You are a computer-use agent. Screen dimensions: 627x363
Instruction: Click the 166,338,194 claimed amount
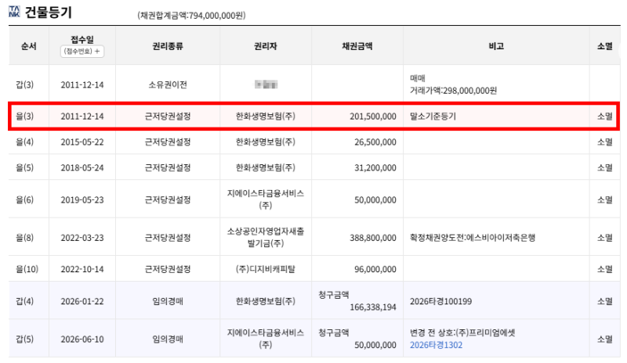(373, 307)
